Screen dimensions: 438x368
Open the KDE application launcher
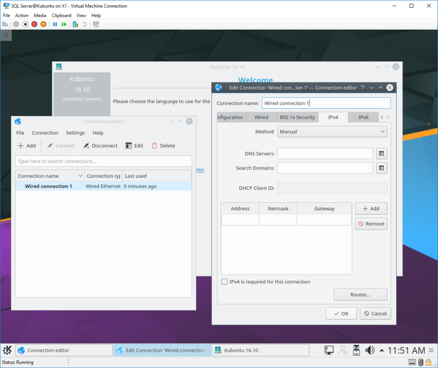7,350
